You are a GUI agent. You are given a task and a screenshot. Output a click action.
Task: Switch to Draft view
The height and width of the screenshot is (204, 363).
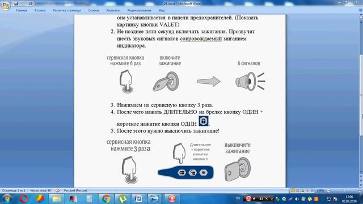[x=312, y=190]
